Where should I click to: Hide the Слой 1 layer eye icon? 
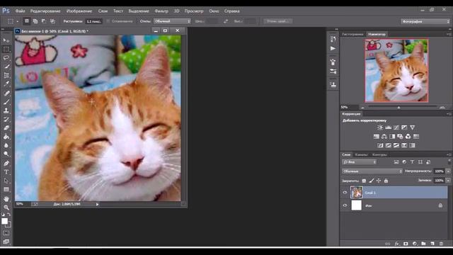tap(345, 193)
